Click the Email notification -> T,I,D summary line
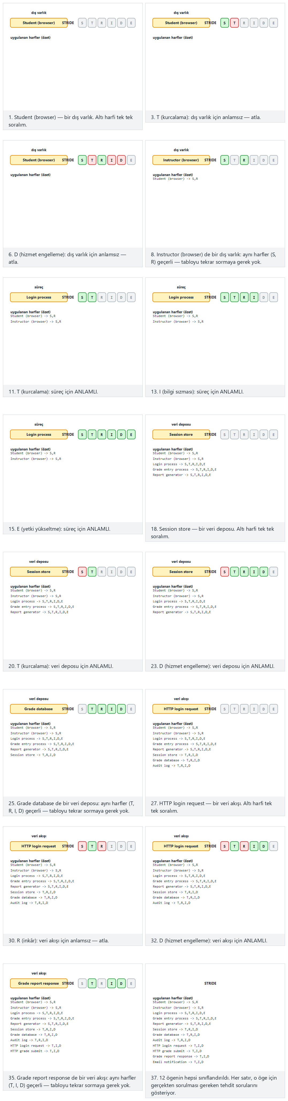 coord(178,1062)
